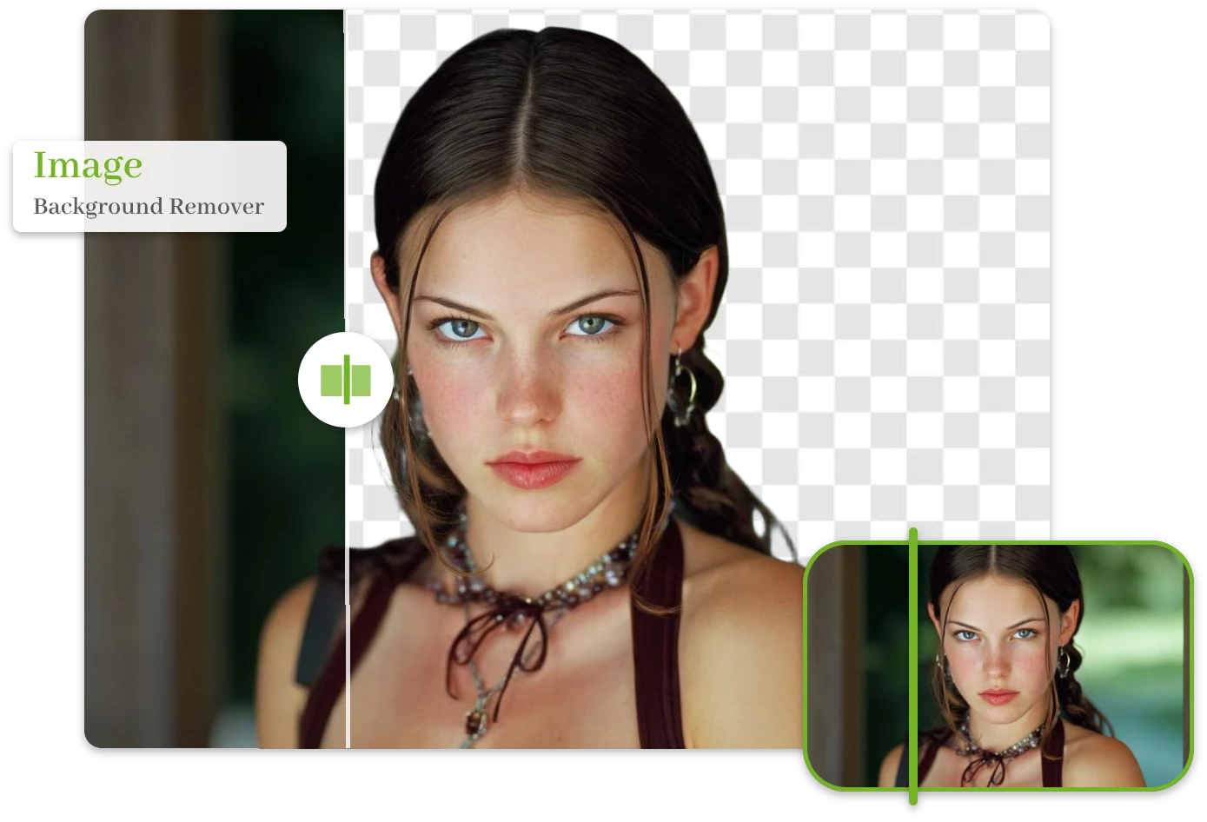Click the Image Background Remover title card
Image resolution: width=1207 pixels, height=822 pixels.
point(149,185)
